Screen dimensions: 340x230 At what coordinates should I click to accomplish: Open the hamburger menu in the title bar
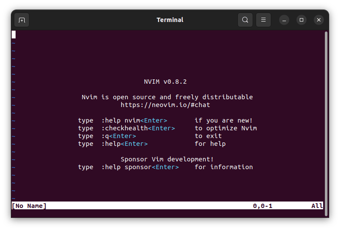pyautogui.click(x=263, y=20)
